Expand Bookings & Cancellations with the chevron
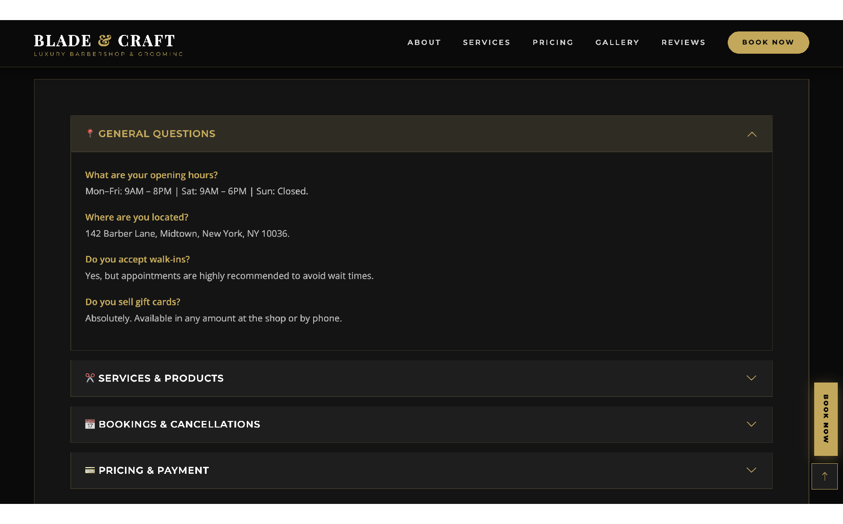This screenshot has height=524, width=843. point(751,424)
